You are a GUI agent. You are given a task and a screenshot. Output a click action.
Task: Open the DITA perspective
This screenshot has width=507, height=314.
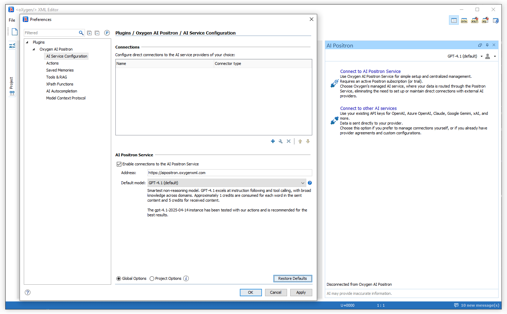464,21
